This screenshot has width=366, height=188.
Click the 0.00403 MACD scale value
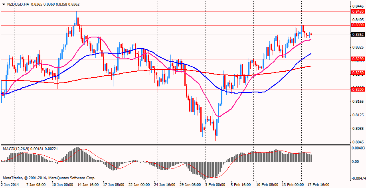click(358, 148)
